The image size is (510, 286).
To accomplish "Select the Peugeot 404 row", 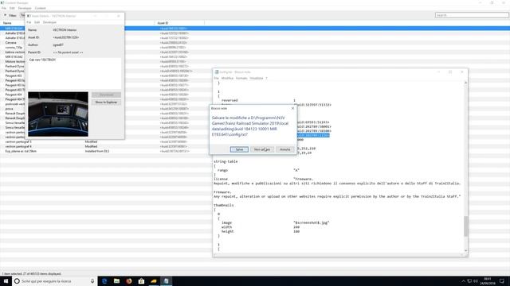I will point(14,95).
